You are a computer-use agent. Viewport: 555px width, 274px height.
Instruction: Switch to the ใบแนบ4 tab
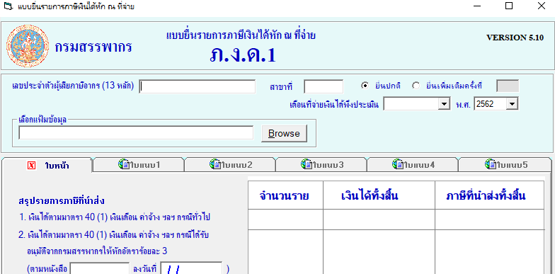[413, 164]
